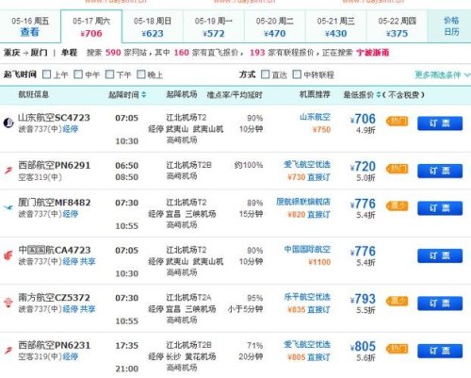
Task: Open the 05-16 周五 查看 date tab
Action: 30,26
